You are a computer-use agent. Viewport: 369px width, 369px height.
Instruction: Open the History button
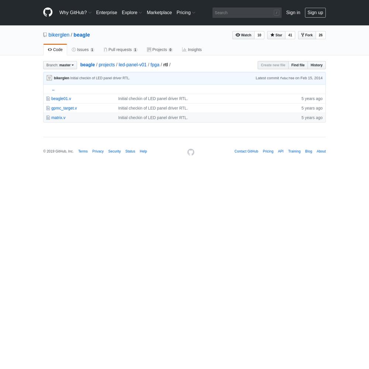(317, 65)
